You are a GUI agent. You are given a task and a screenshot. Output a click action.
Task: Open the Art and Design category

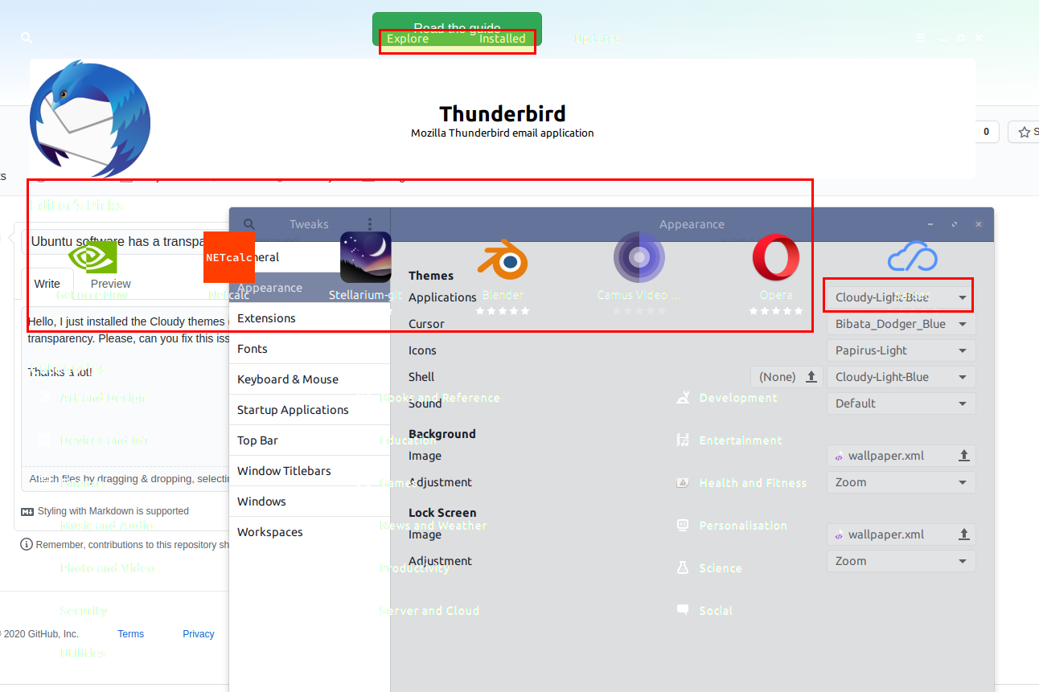pos(103,398)
